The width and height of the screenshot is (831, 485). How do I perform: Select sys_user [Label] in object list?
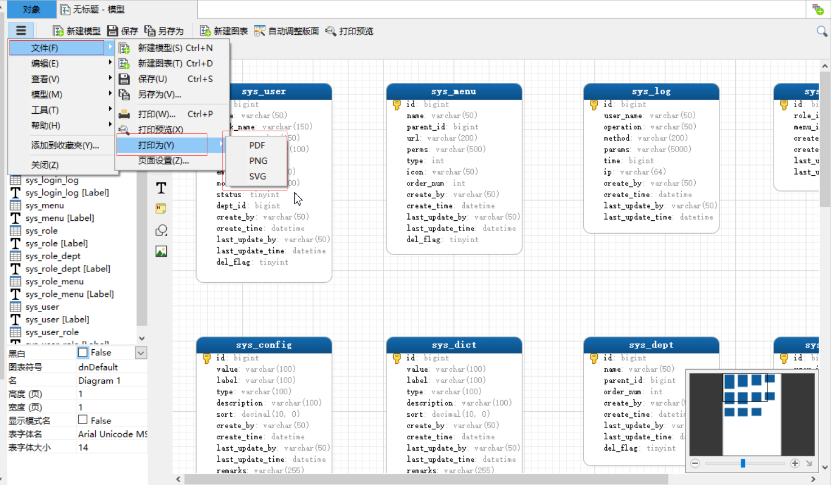57,319
